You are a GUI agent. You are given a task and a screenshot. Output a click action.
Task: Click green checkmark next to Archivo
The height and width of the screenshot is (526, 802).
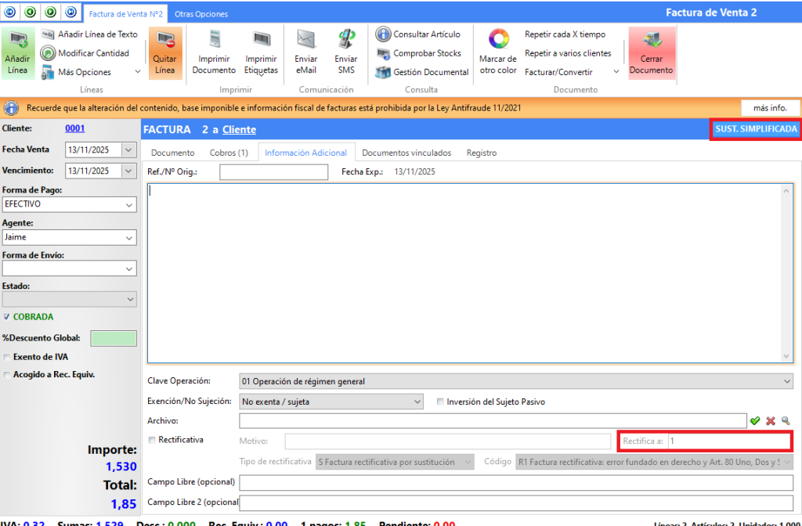click(755, 421)
